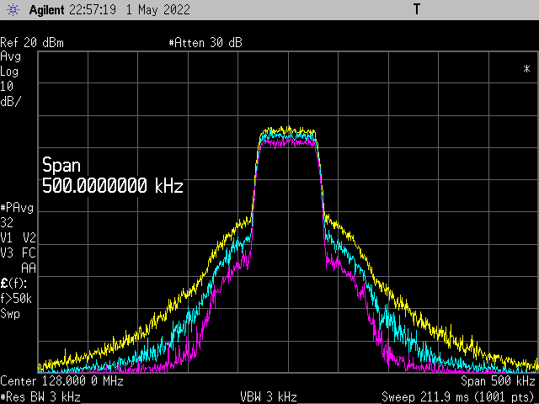Toggle the Log scale type label
The width and height of the screenshot is (539, 404).
click(10, 72)
